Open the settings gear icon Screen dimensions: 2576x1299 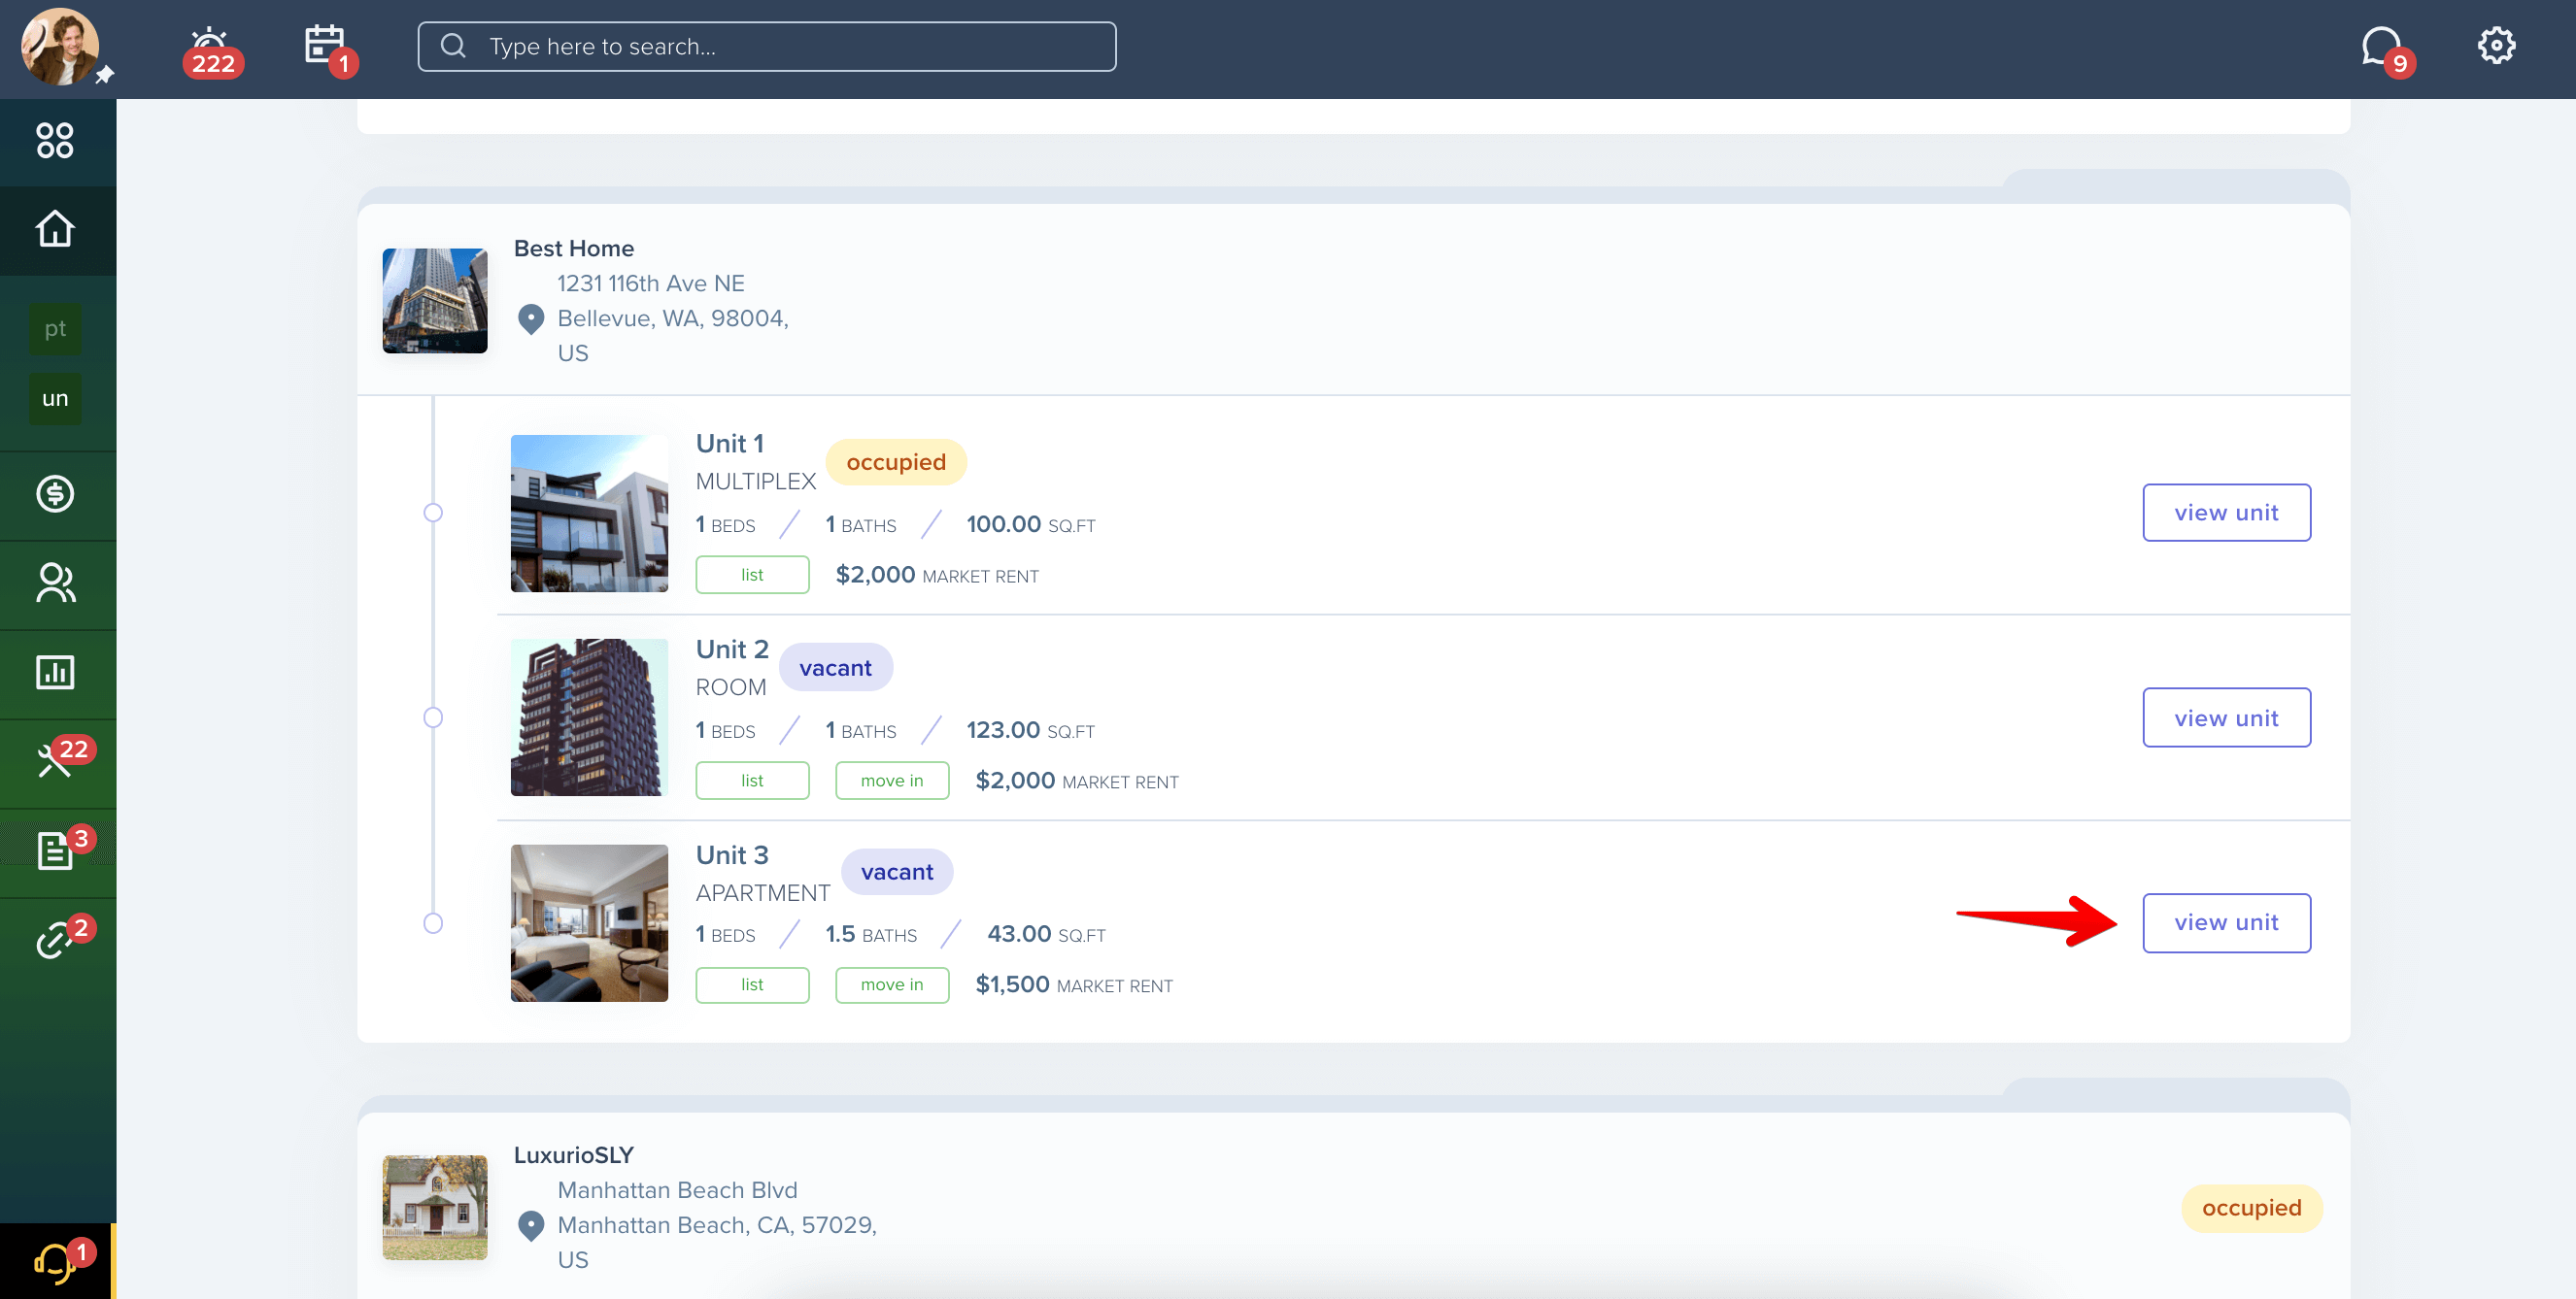pyautogui.click(x=2496, y=45)
